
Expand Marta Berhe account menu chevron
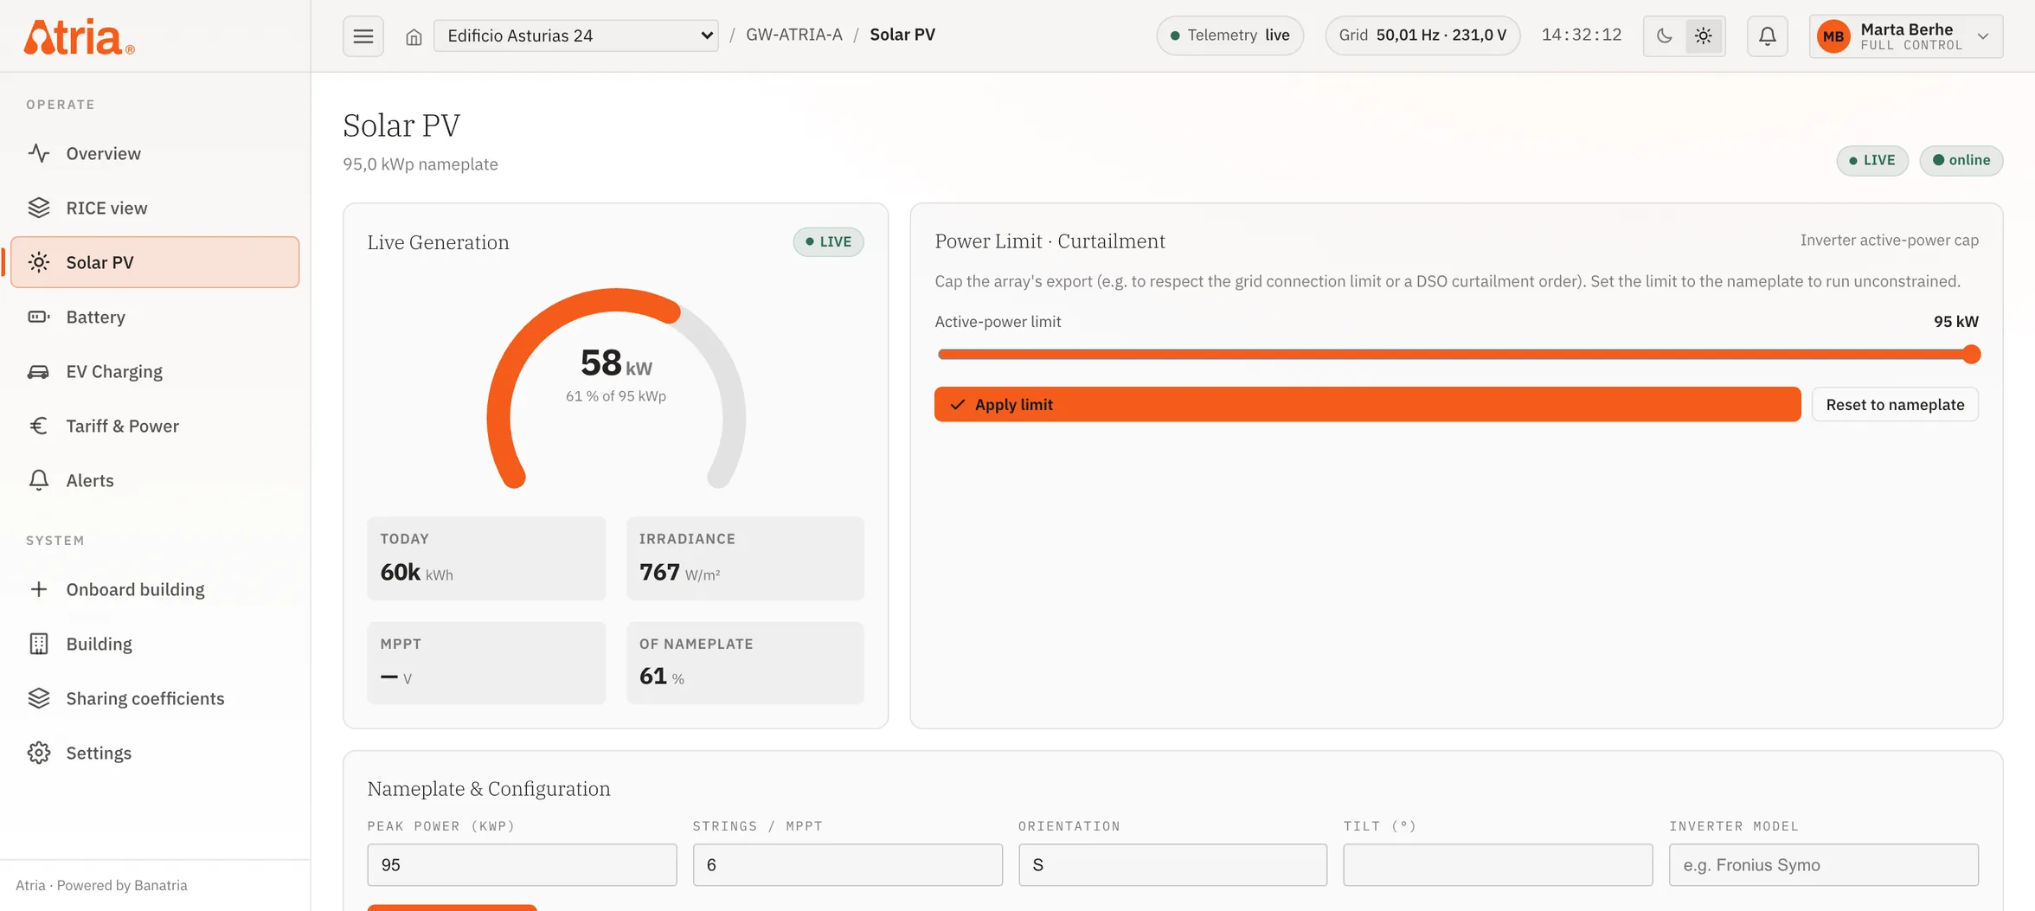point(1983,36)
